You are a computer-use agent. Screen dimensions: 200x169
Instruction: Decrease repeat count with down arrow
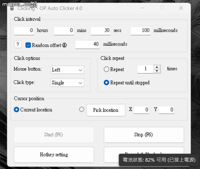[157, 71]
